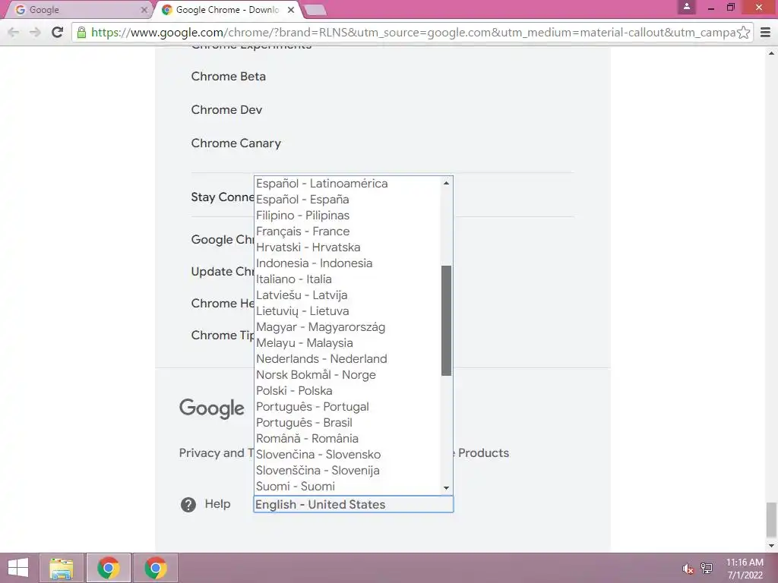
Task: Click the language dropdown showing English - United States
Action: (353, 504)
